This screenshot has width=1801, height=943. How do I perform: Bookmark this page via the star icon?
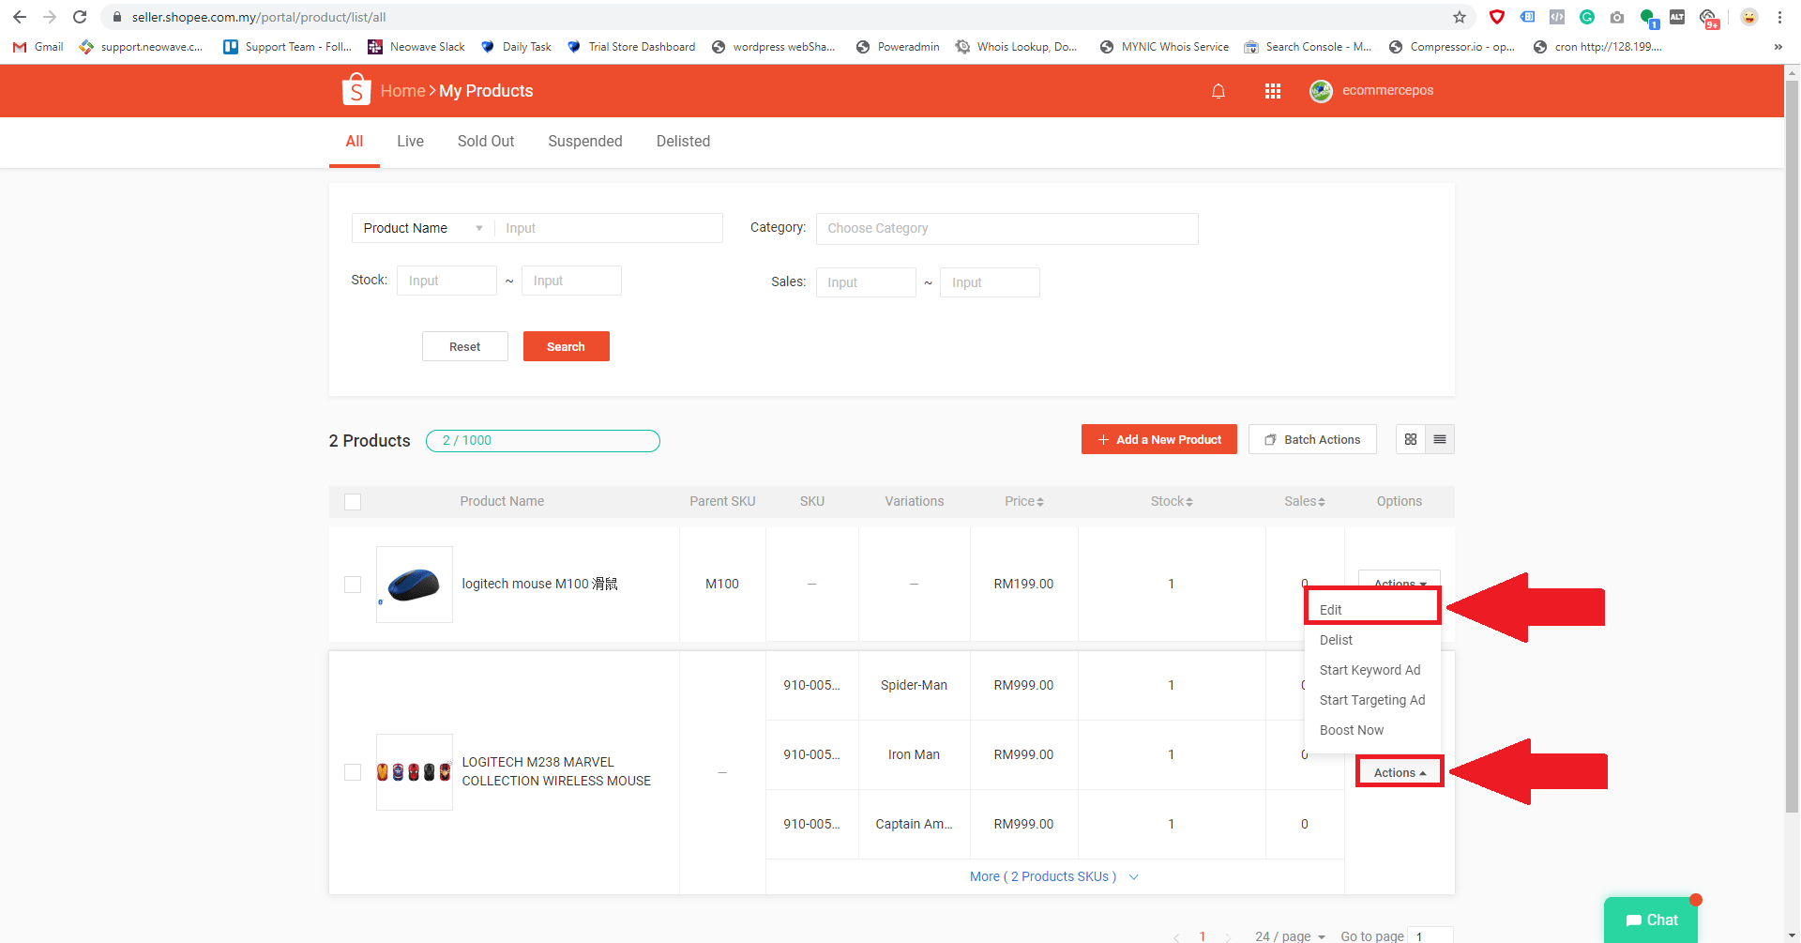(x=1459, y=17)
